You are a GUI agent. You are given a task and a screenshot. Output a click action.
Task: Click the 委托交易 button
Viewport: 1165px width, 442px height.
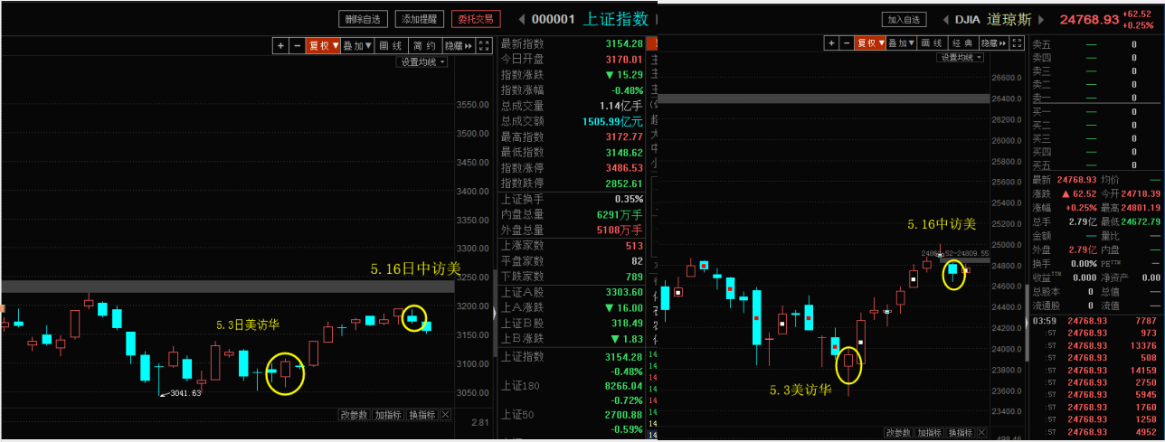pos(476,19)
